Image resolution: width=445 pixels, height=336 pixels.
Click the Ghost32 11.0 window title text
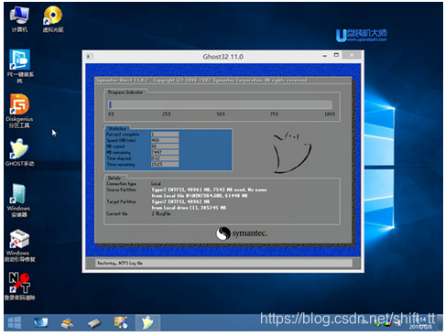point(222,57)
